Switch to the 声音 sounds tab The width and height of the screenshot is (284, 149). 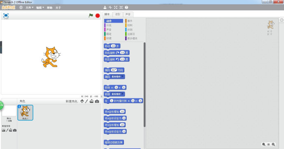tap(128, 14)
